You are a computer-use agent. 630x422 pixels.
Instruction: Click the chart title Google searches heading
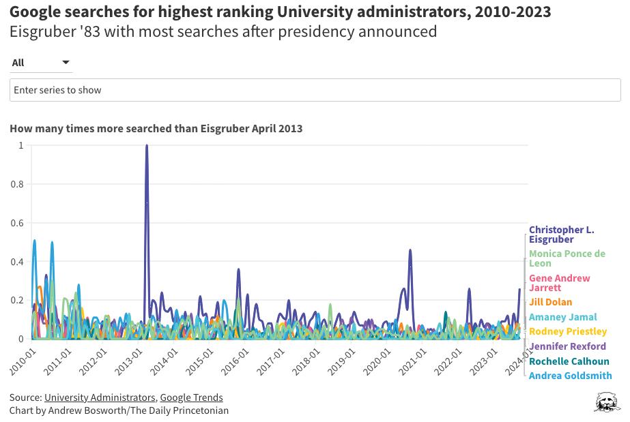280,12
